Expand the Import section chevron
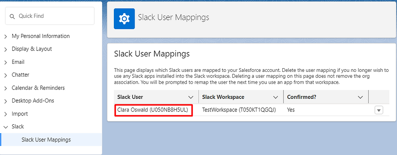 tap(6, 114)
